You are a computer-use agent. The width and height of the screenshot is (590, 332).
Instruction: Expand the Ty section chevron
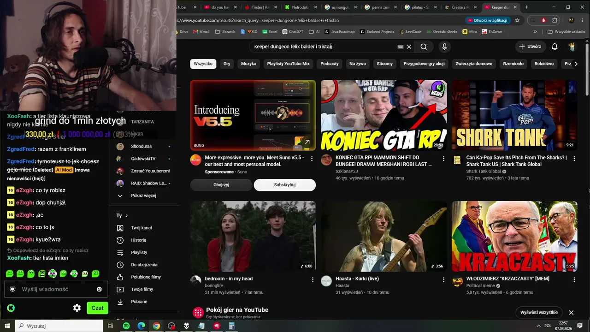click(x=127, y=216)
